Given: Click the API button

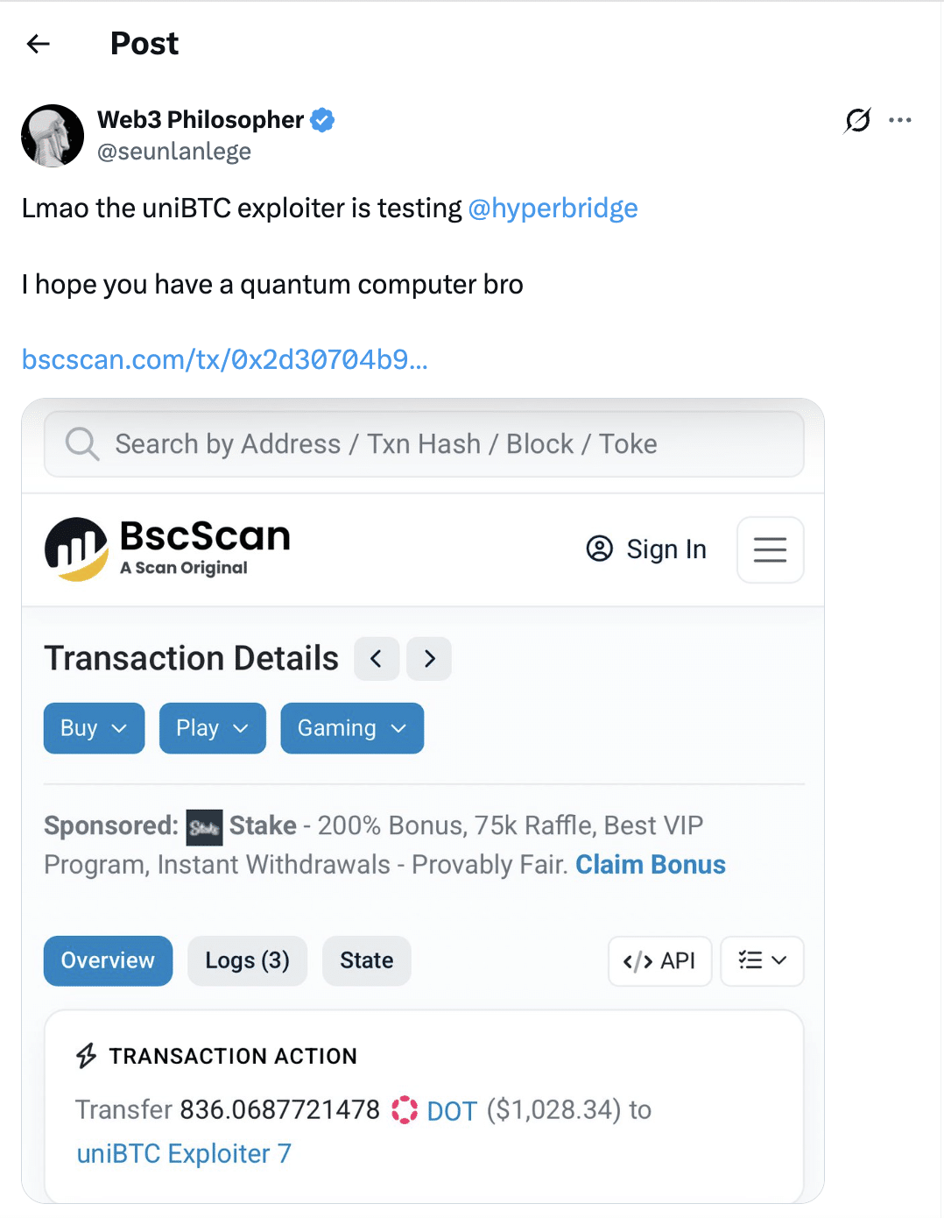Looking at the screenshot, I should point(659,961).
